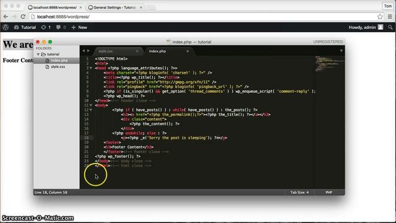Click the Tom profile button in Chrome
Image resolution: width=396 pixels, height=223 pixels.
[388, 6]
